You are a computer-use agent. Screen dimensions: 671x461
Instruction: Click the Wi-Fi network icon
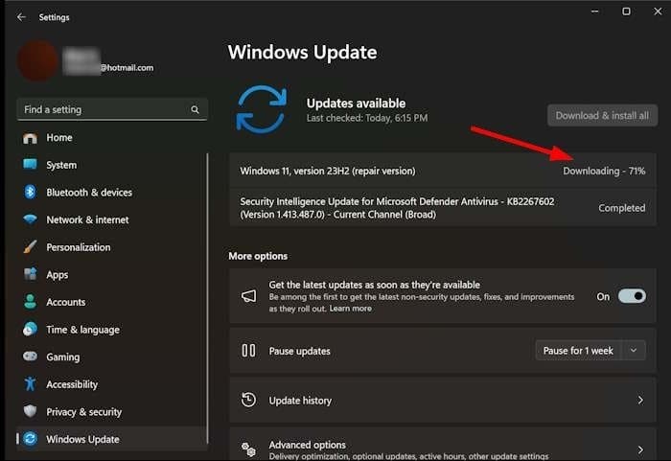point(30,219)
